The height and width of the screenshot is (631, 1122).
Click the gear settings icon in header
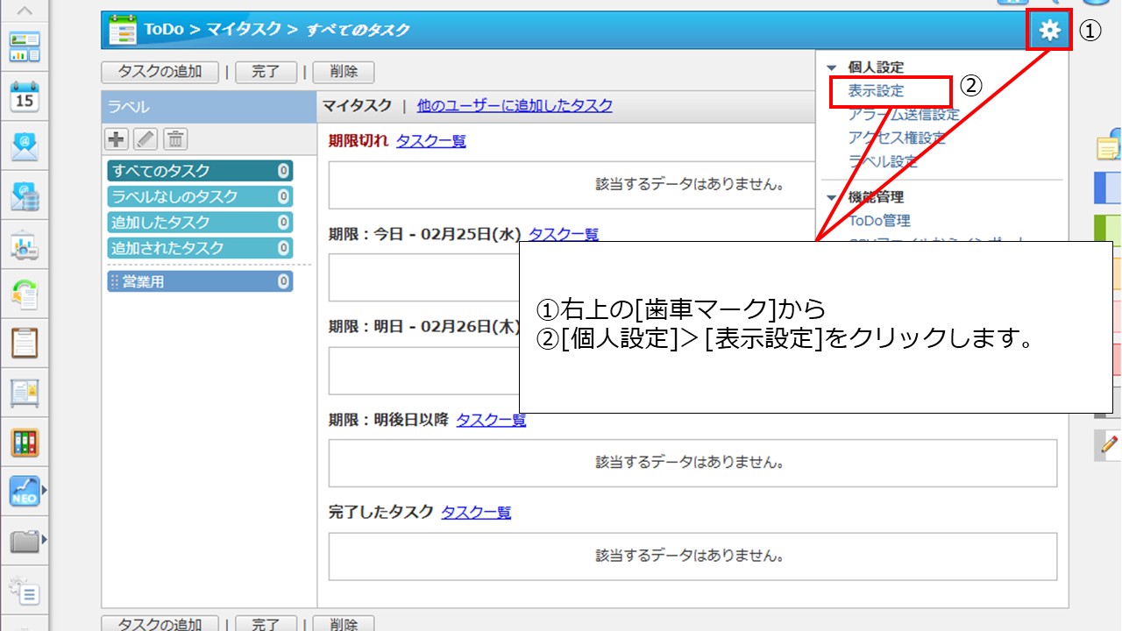point(1049,32)
